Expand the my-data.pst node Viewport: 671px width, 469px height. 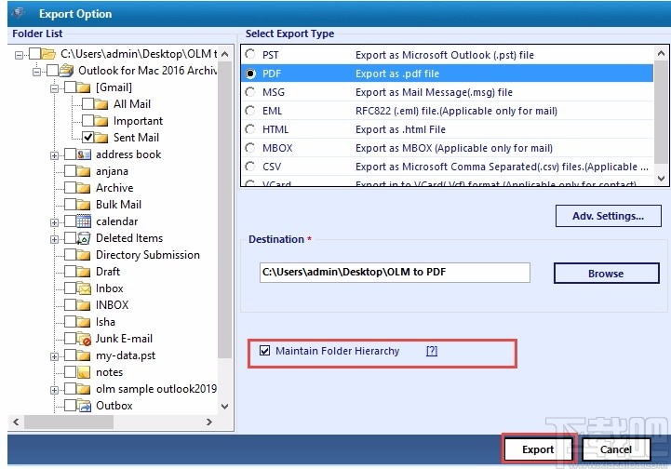[54, 356]
